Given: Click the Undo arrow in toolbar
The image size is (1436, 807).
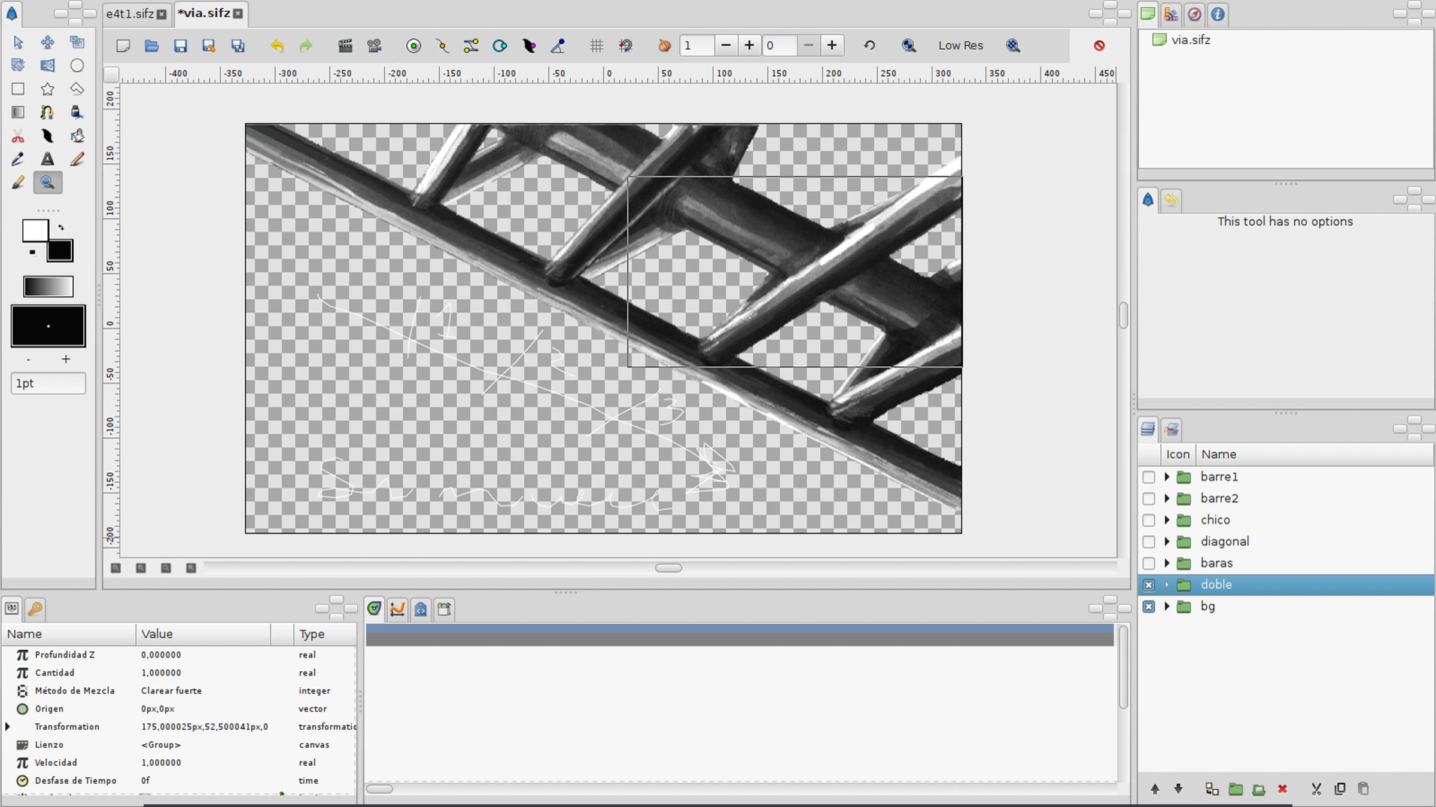Looking at the screenshot, I should (277, 45).
